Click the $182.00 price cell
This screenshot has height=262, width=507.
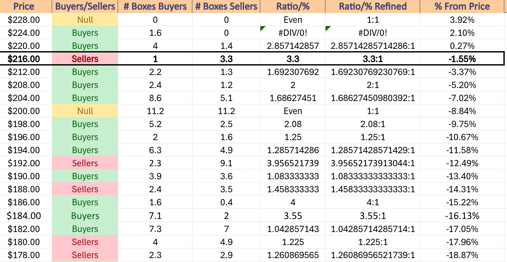coord(26,229)
